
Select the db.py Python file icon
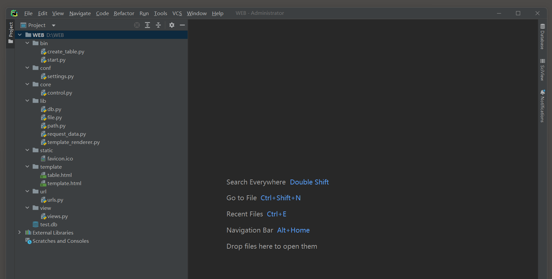click(43, 109)
